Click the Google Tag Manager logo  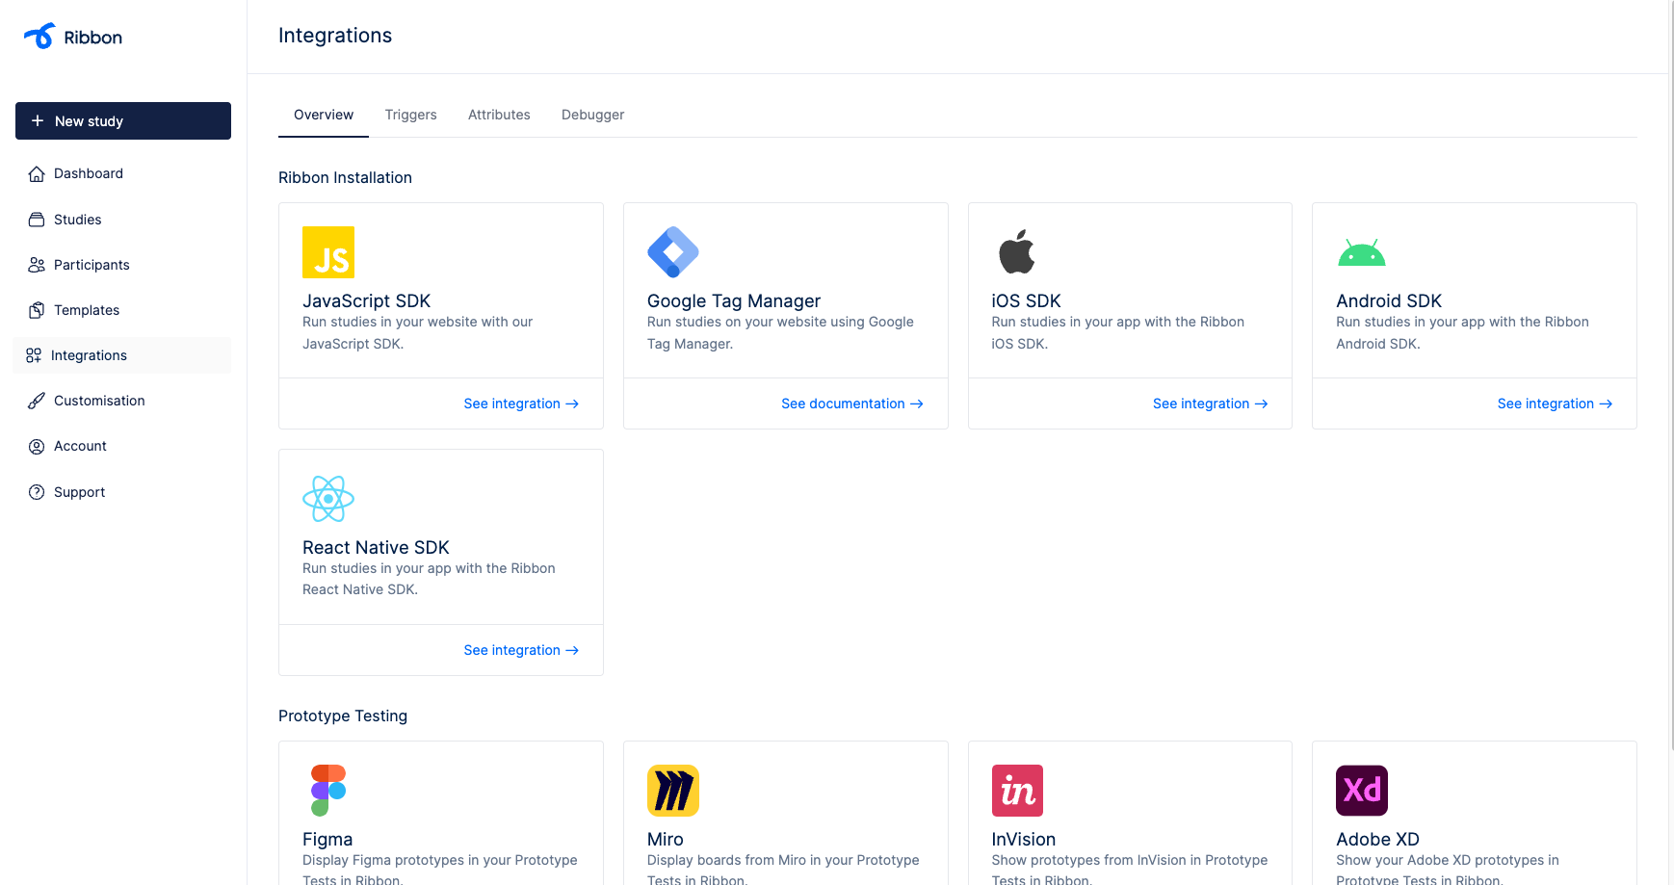pos(673,252)
